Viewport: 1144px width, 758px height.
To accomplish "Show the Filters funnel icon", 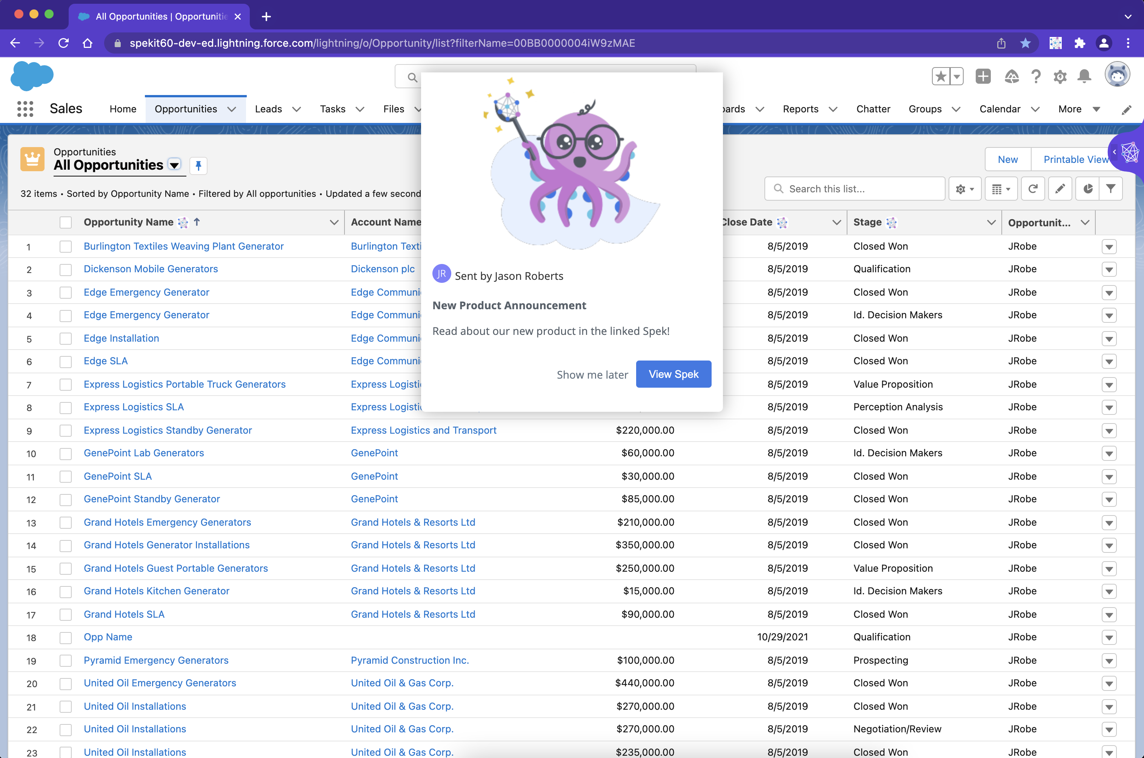I will click(1111, 189).
